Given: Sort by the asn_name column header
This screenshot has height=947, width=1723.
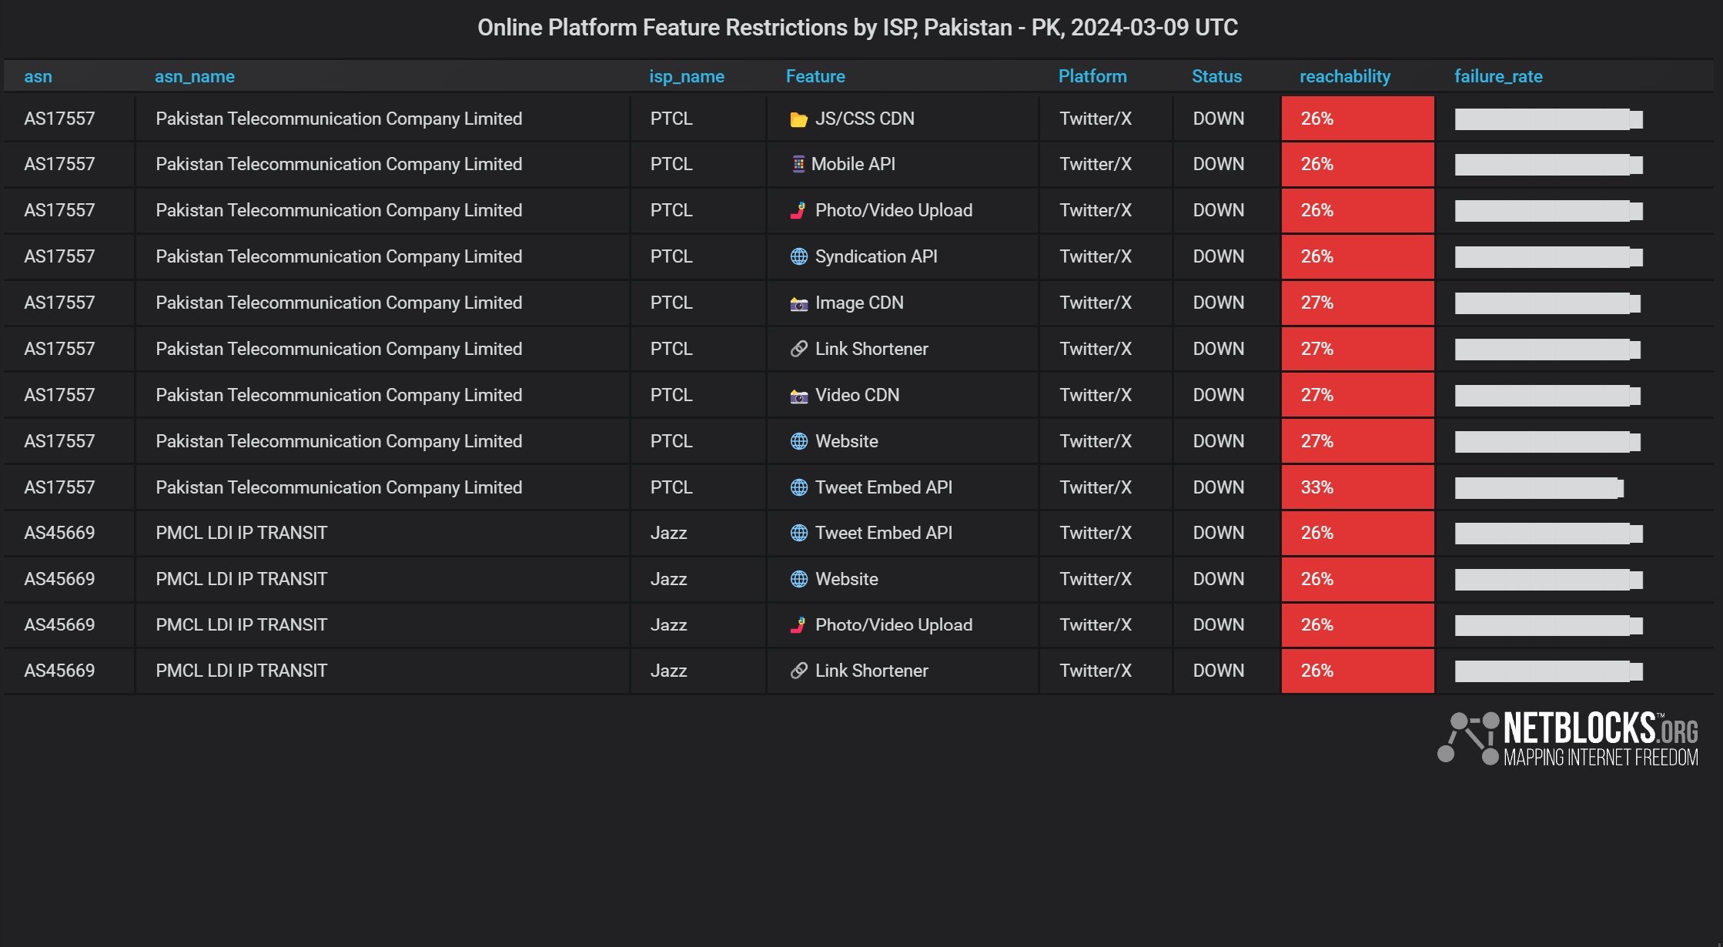Looking at the screenshot, I should [195, 76].
